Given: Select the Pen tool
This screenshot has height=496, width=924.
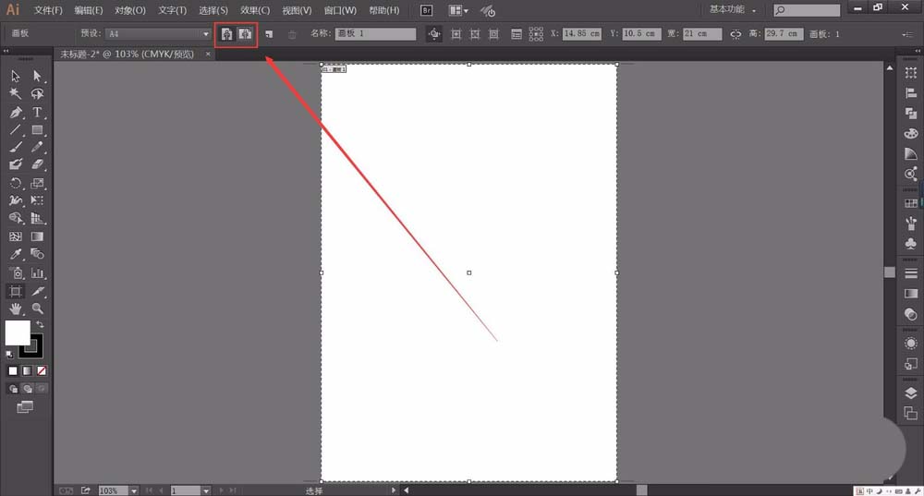Looking at the screenshot, I should pos(16,112).
